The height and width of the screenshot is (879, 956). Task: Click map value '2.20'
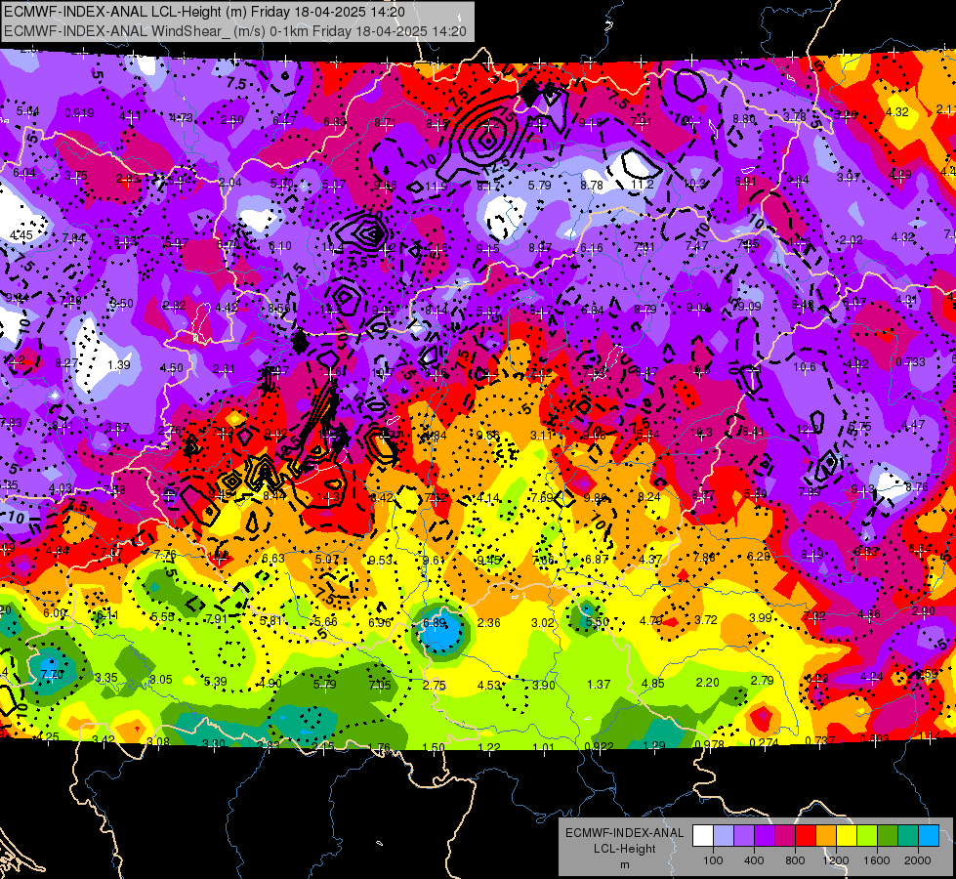[707, 682]
